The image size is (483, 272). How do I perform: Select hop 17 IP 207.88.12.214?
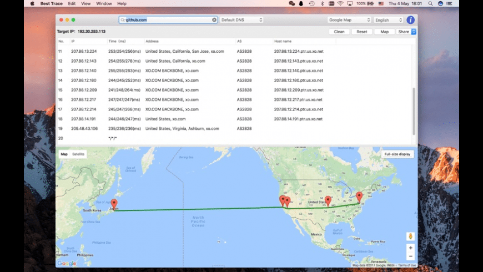point(234,109)
